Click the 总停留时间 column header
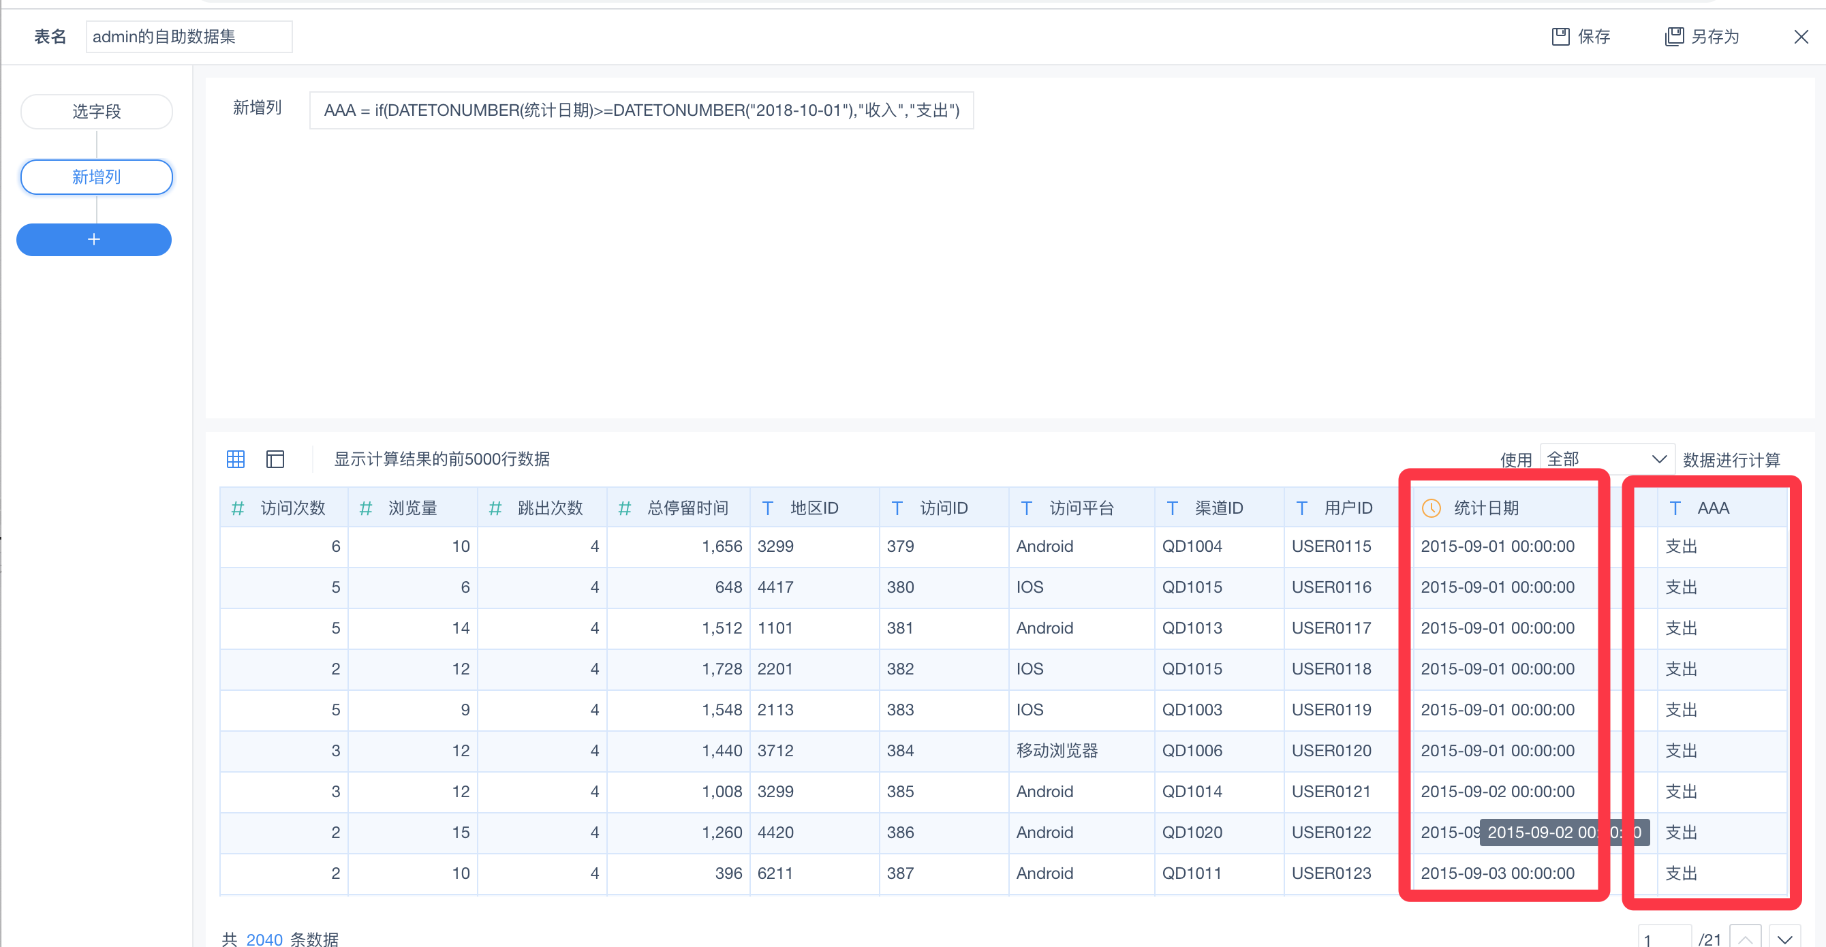This screenshot has width=1826, height=947. 687,508
